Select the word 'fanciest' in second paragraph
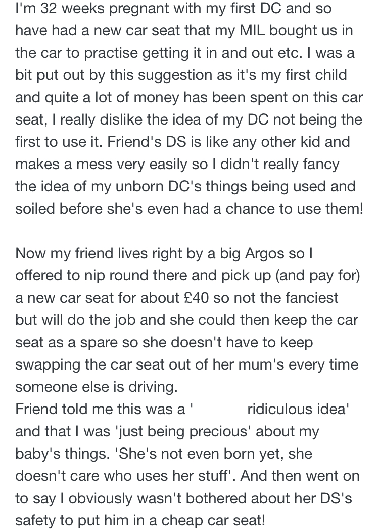 [x=312, y=298]
